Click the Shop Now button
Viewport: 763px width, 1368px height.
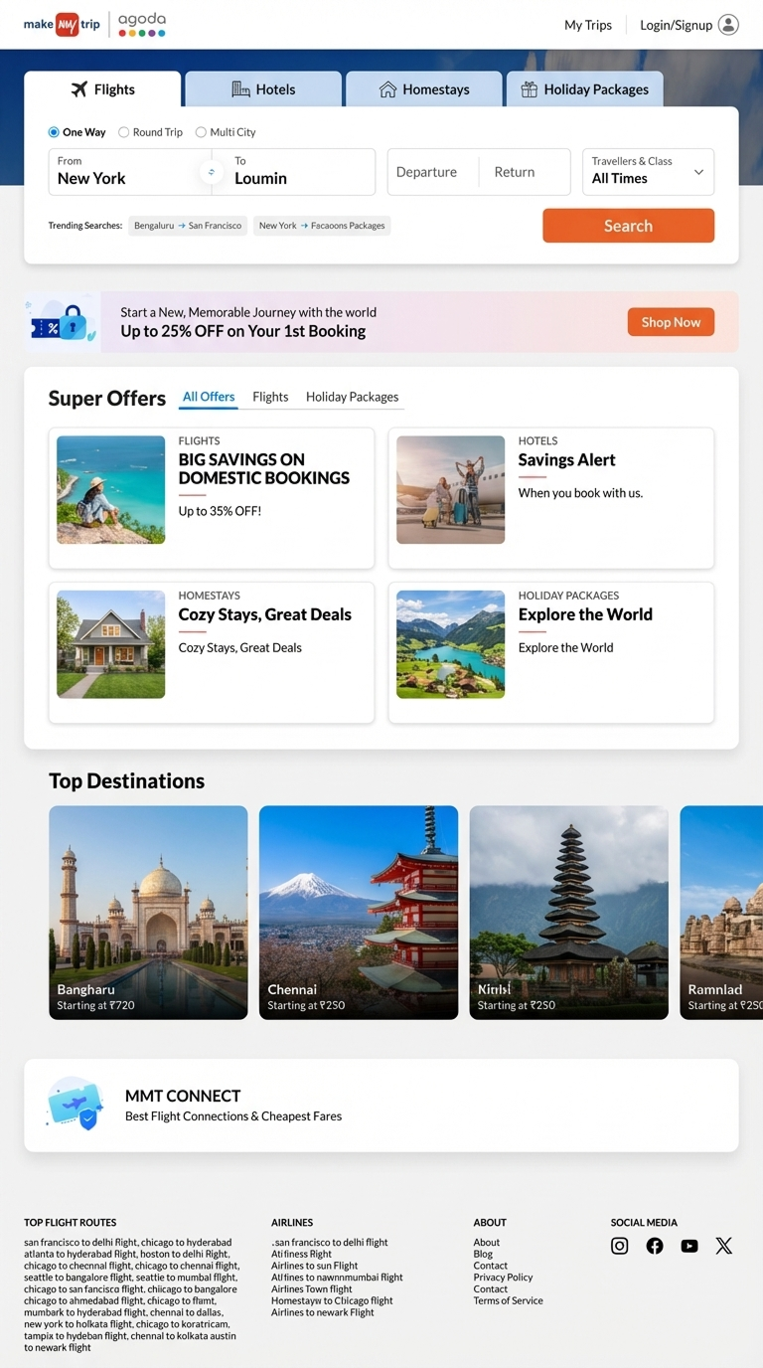[x=671, y=322]
